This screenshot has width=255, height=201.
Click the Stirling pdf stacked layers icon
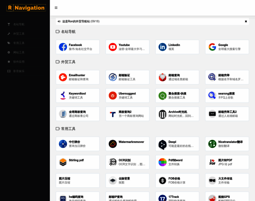tap(63, 162)
